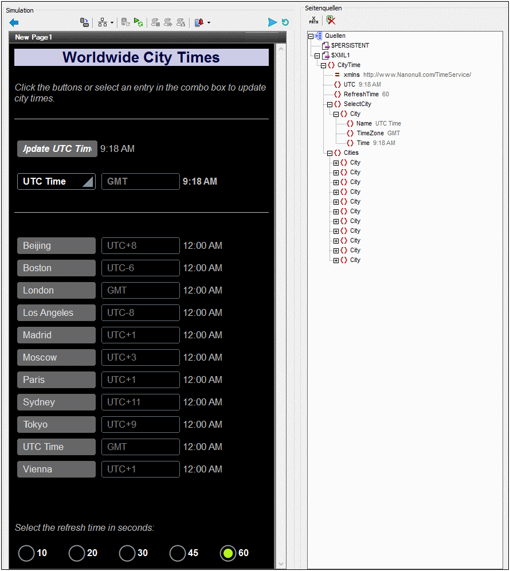The width and height of the screenshot is (510, 571).
Task: Click the teal circular reload icon
Action: (x=285, y=22)
